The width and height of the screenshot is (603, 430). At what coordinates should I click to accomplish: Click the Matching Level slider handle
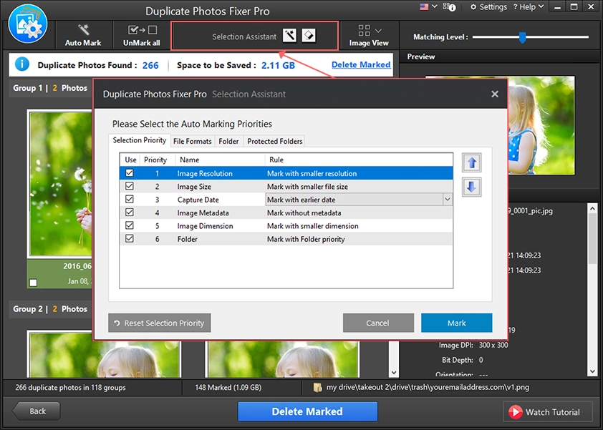tap(522, 37)
